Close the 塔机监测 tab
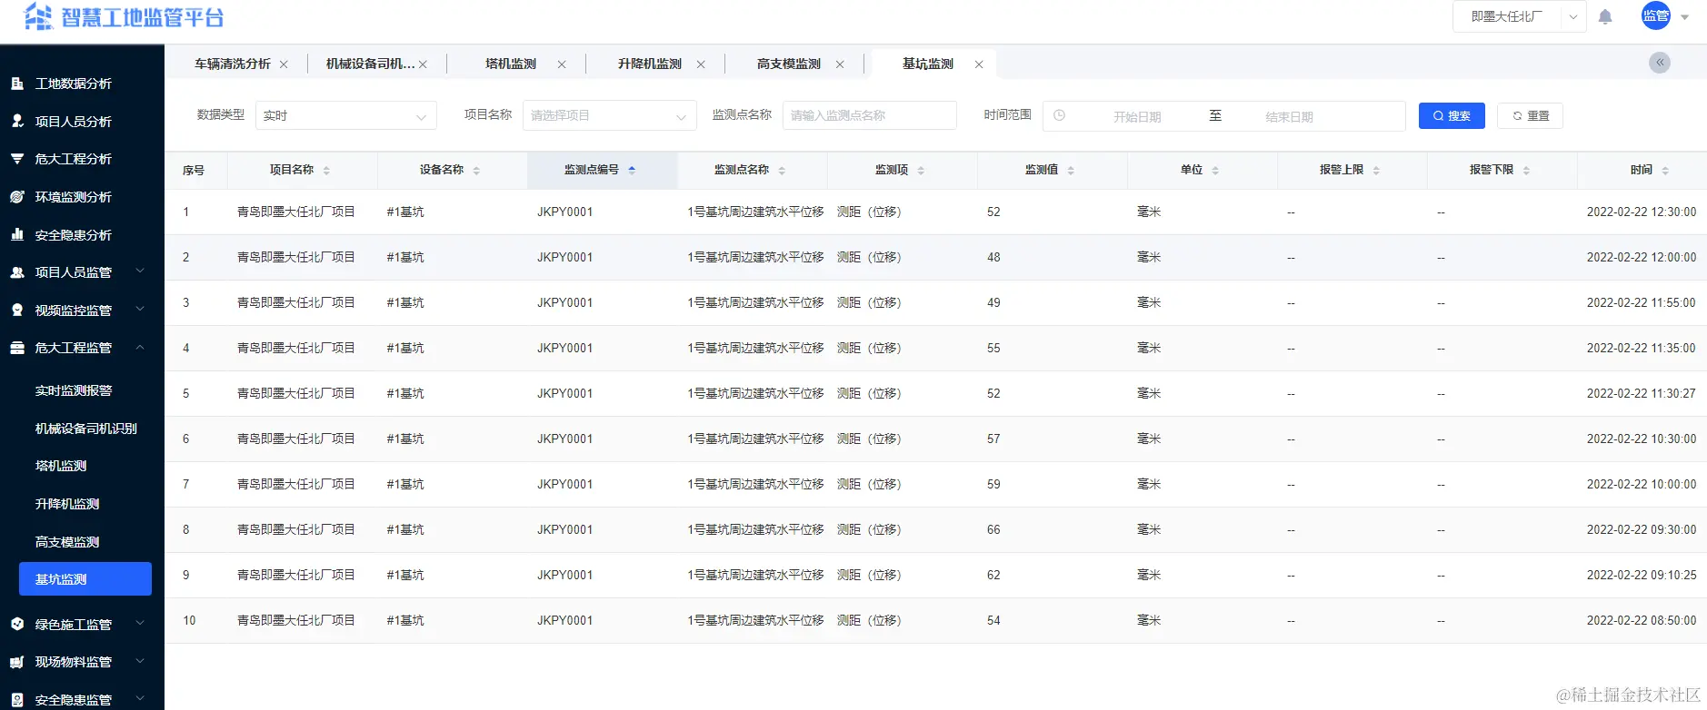The height and width of the screenshot is (710, 1707). point(562,64)
